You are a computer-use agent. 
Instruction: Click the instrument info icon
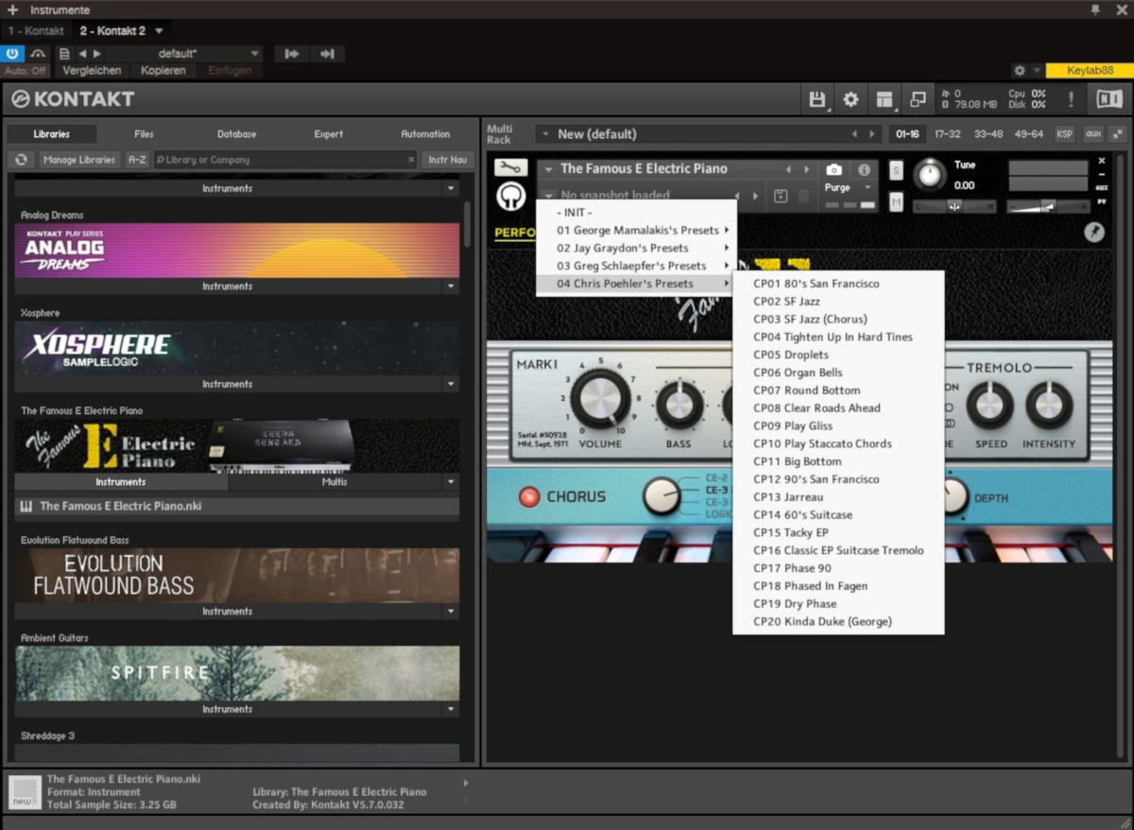point(864,169)
